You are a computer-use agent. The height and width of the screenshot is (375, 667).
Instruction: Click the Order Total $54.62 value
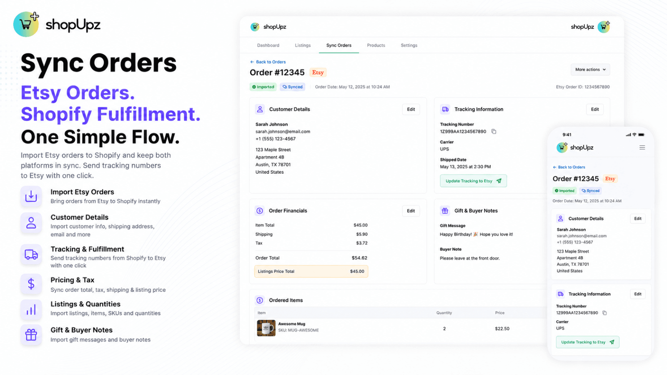[359, 258]
